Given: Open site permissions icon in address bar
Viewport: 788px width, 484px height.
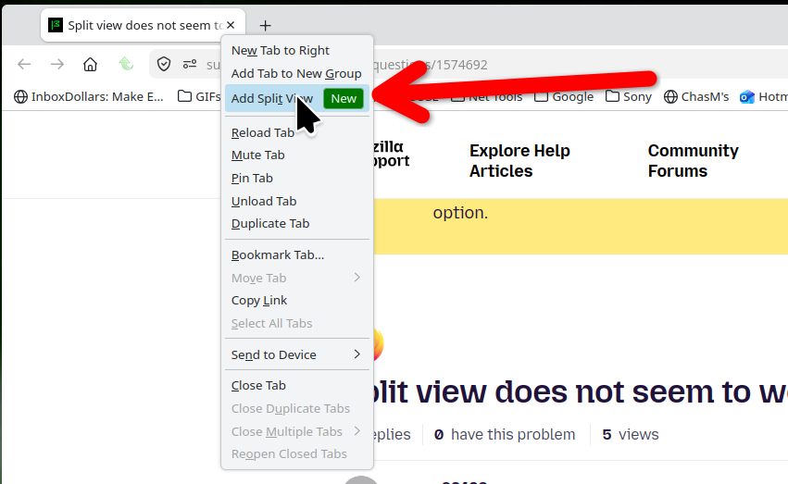Looking at the screenshot, I should (x=190, y=64).
